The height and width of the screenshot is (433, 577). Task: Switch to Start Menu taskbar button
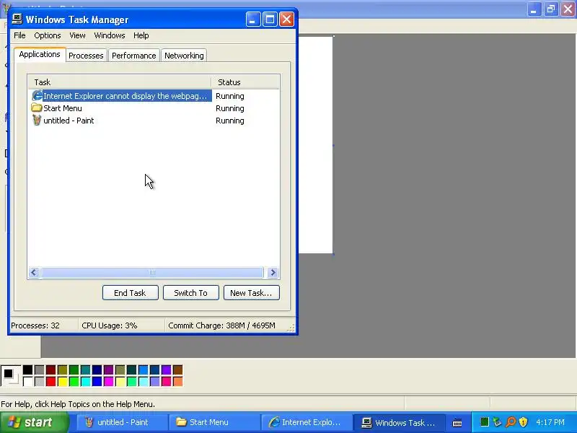point(213,422)
